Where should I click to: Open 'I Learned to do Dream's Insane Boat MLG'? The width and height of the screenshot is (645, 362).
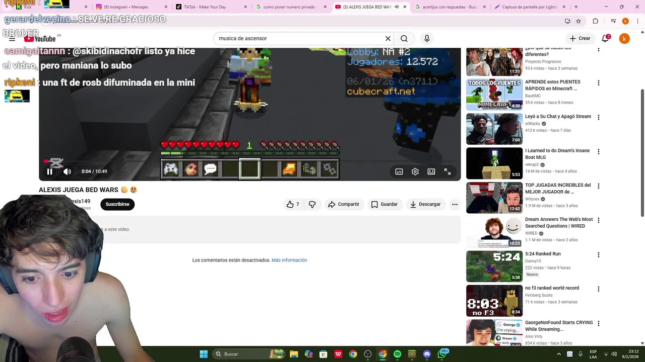click(557, 154)
